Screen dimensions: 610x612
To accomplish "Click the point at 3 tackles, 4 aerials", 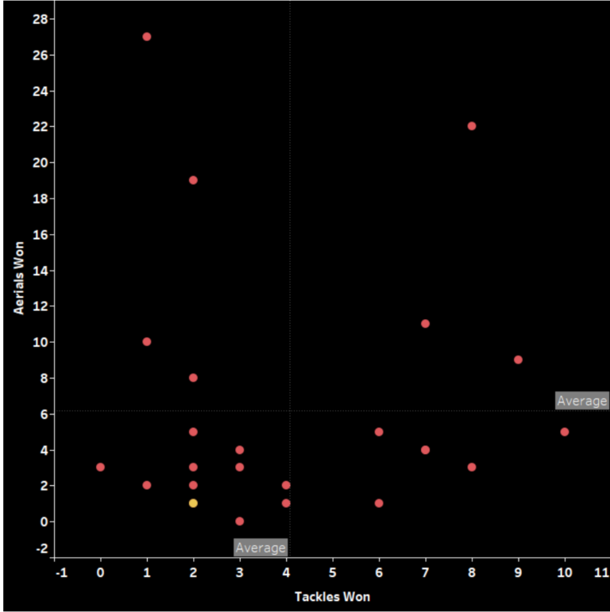I will point(240,450).
